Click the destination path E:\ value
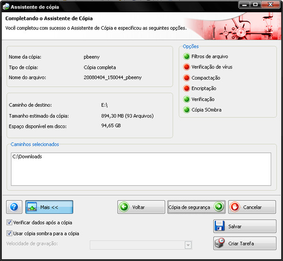 click(x=104, y=105)
